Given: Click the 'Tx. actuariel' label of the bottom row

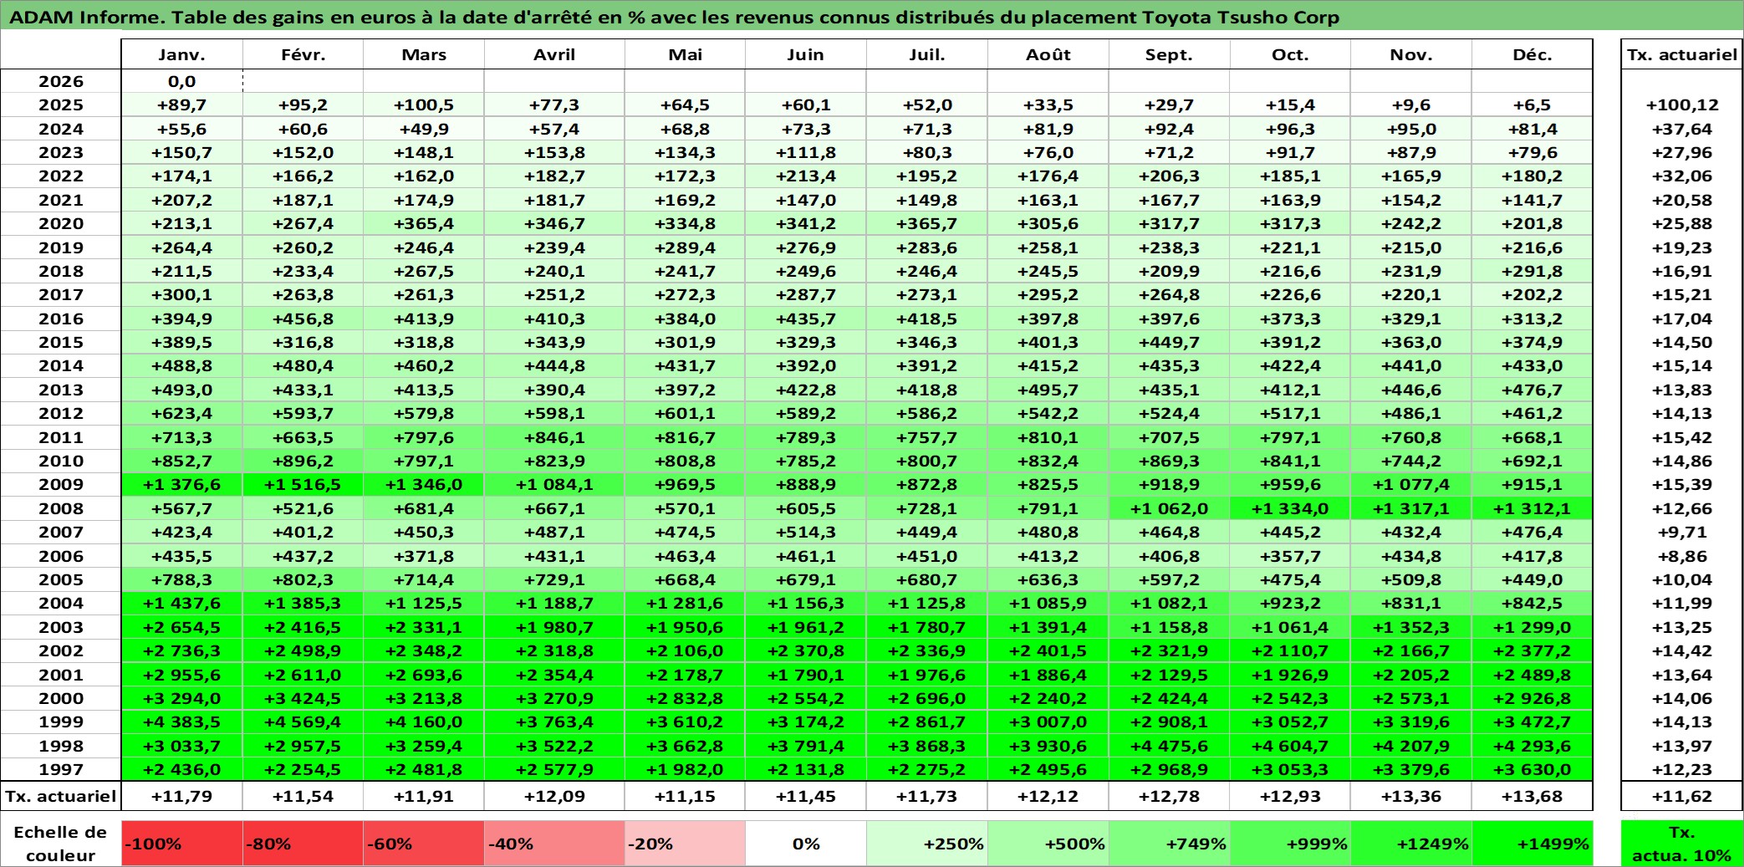Looking at the screenshot, I should click(61, 796).
